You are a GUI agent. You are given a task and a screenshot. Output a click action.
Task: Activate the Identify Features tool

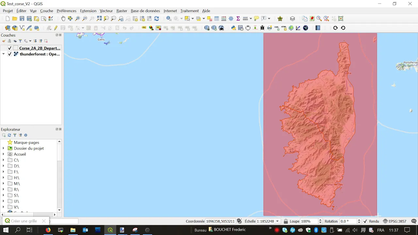click(169, 19)
